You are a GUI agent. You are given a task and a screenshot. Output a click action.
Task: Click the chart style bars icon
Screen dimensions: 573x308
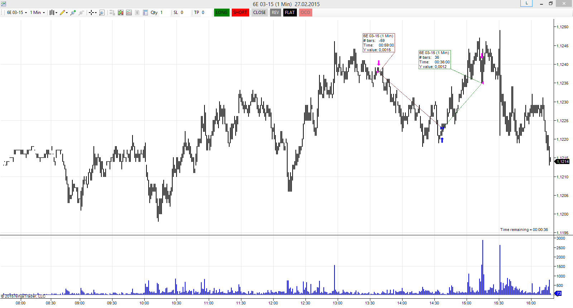(x=52, y=13)
